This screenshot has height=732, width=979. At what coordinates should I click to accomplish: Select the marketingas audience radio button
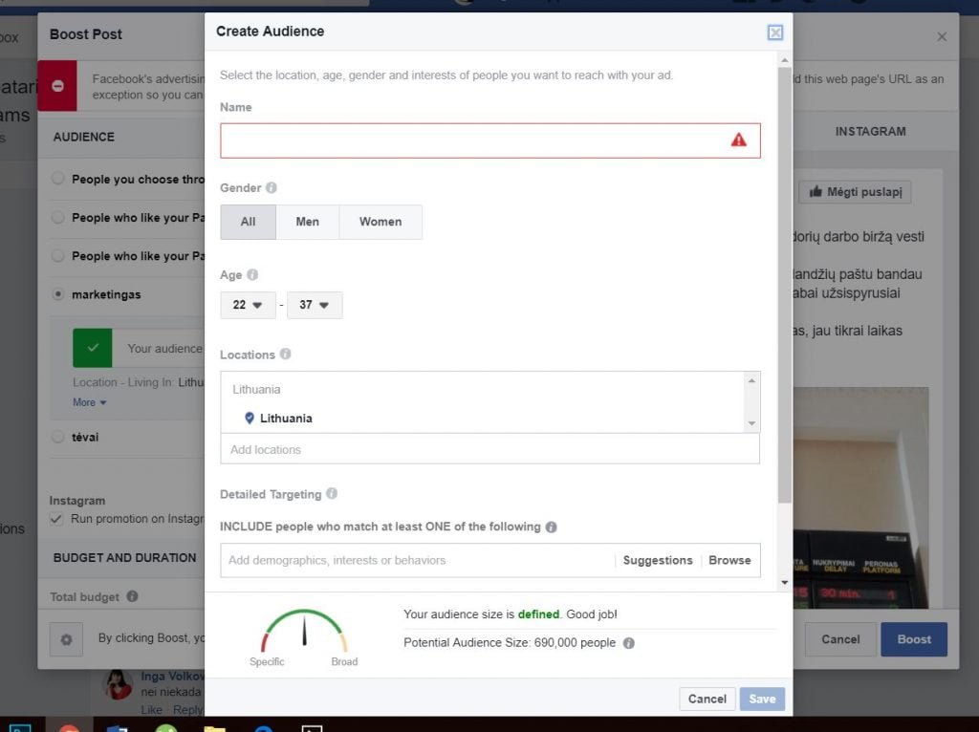57,294
